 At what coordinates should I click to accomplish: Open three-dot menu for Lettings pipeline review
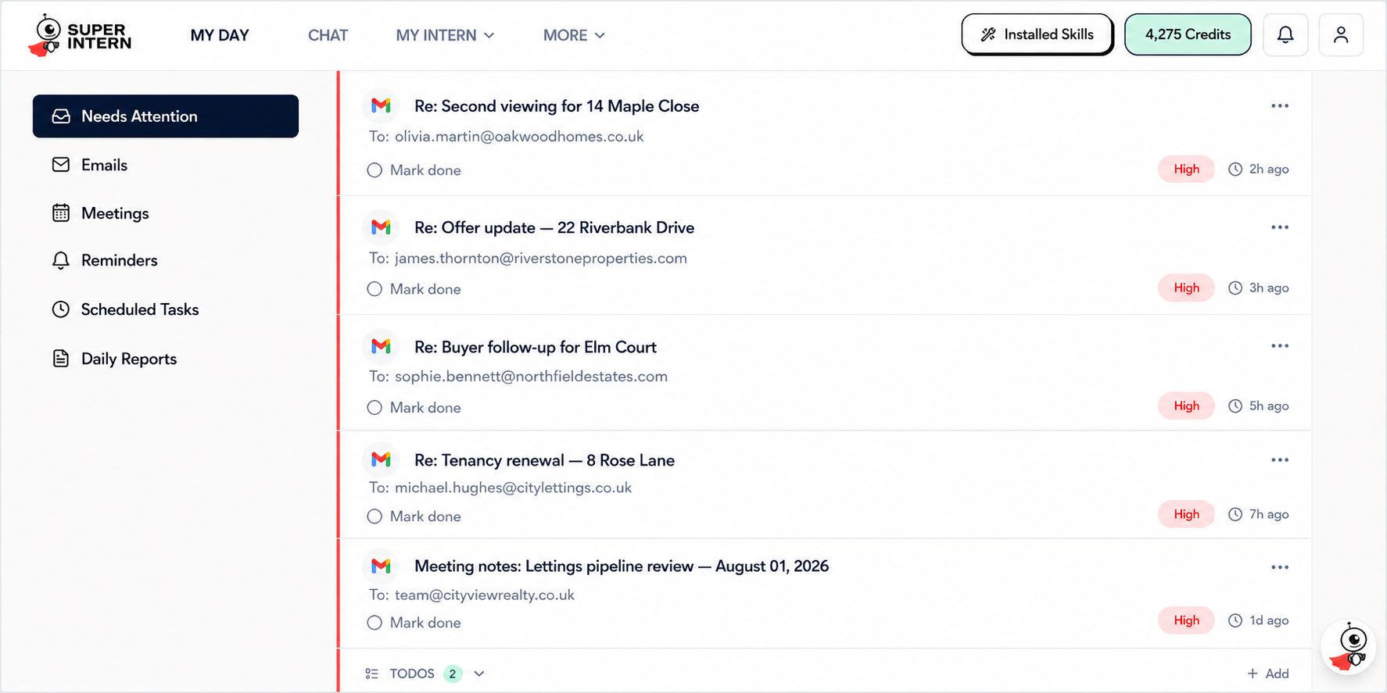coord(1280,567)
